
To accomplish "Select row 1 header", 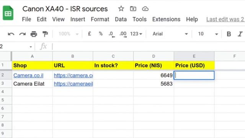I will coord(6,65).
